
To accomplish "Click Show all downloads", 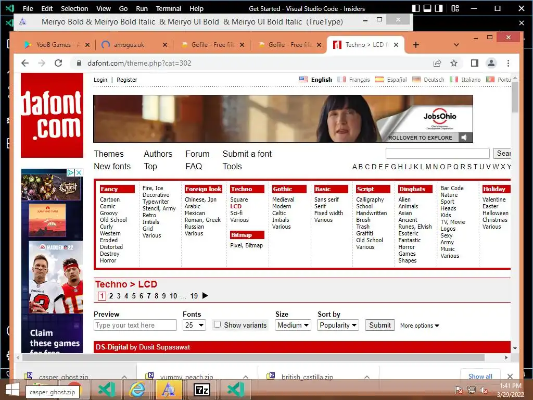I will tap(480, 376).
